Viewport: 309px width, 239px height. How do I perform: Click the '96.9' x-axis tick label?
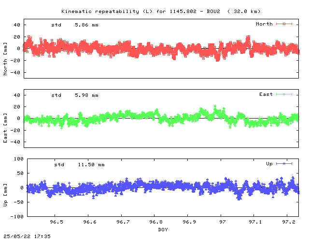pos(189,222)
